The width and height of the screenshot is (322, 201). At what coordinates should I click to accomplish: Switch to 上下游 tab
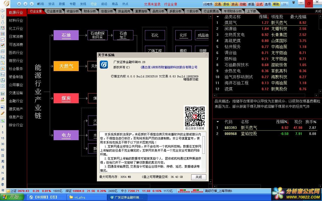click(251, 11)
